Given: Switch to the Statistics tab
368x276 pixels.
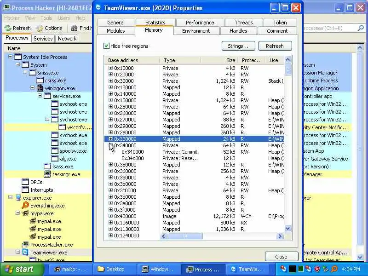Looking at the screenshot, I should click(155, 22).
